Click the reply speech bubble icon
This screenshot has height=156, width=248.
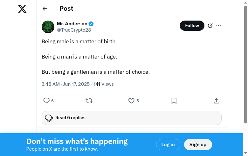tap(46, 101)
